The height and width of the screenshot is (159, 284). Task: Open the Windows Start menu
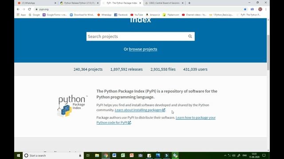coord(19,155)
